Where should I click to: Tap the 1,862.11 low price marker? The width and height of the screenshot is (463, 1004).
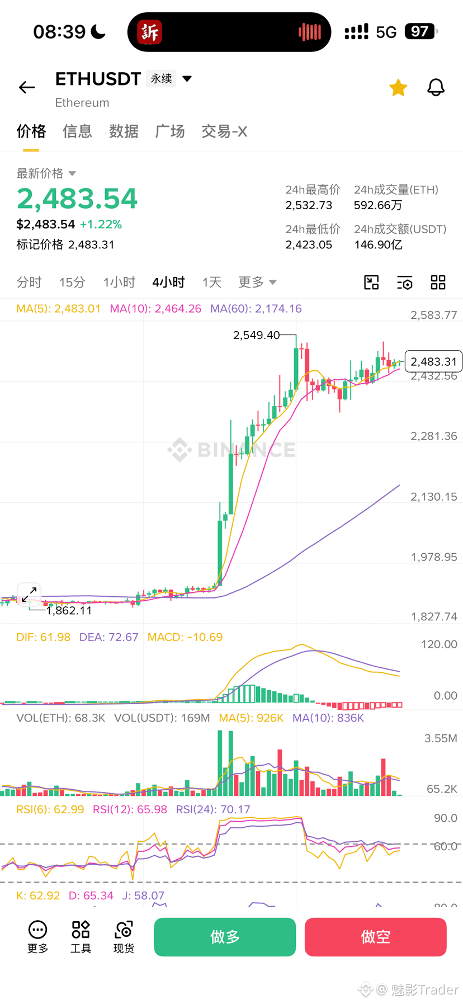click(69, 610)
